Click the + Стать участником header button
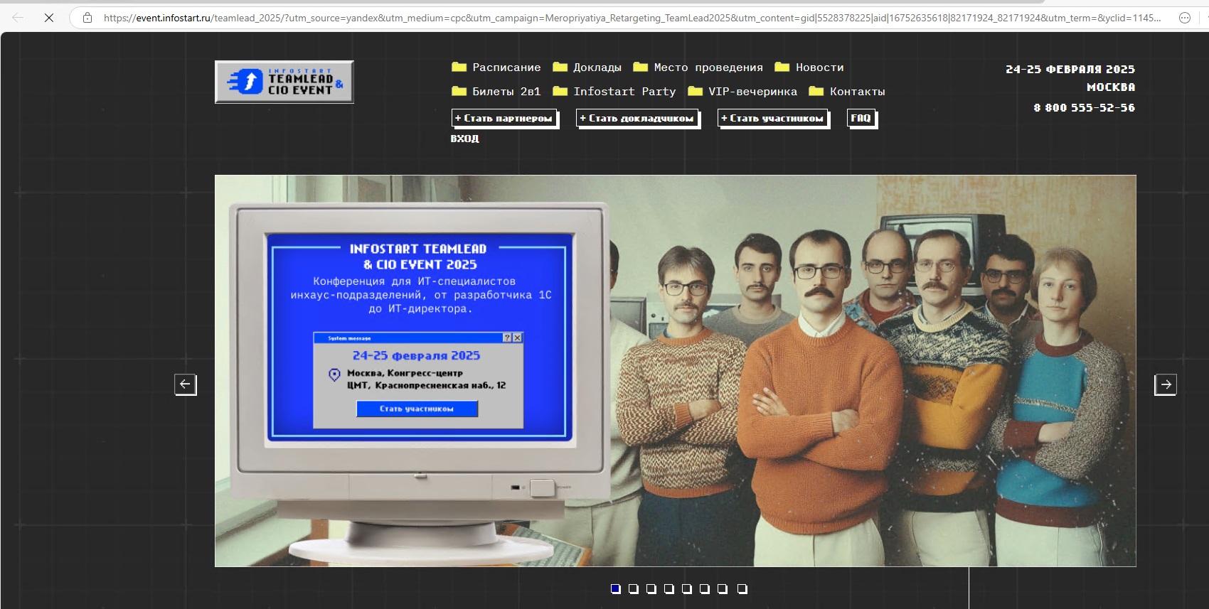The image size is (1209, 609). pos(773,119)
